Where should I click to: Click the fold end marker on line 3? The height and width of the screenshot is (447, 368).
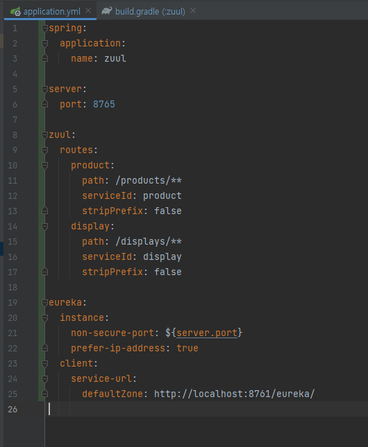click(44, 58)
